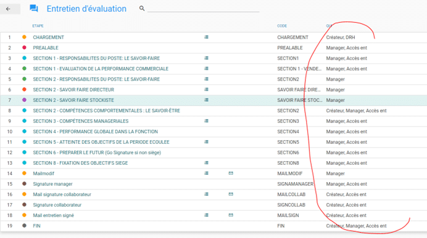
Task: Click row number 19
Action: pos(10,226)
